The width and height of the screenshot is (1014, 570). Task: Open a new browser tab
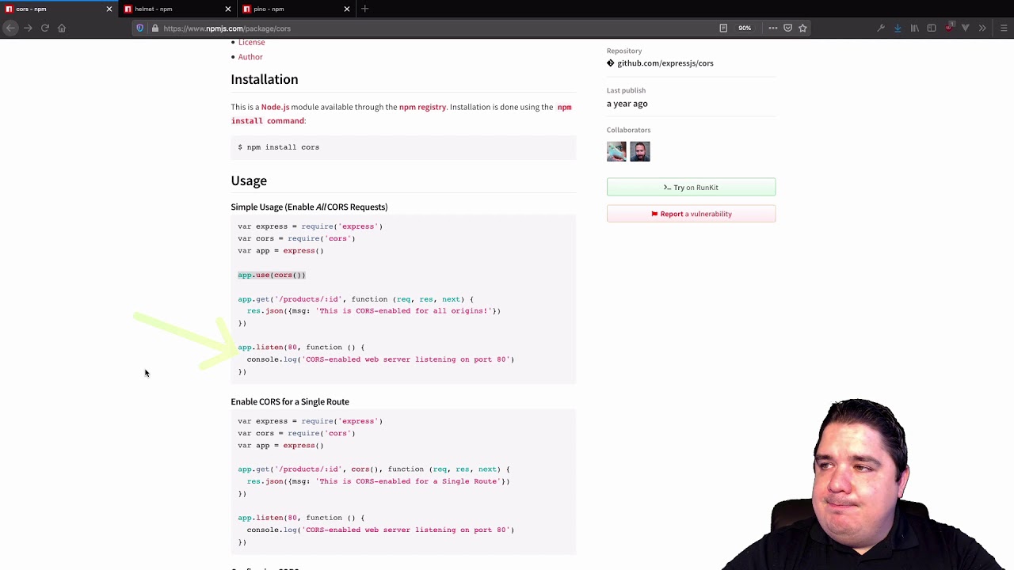pyautogui.click(x=365, y=9)
